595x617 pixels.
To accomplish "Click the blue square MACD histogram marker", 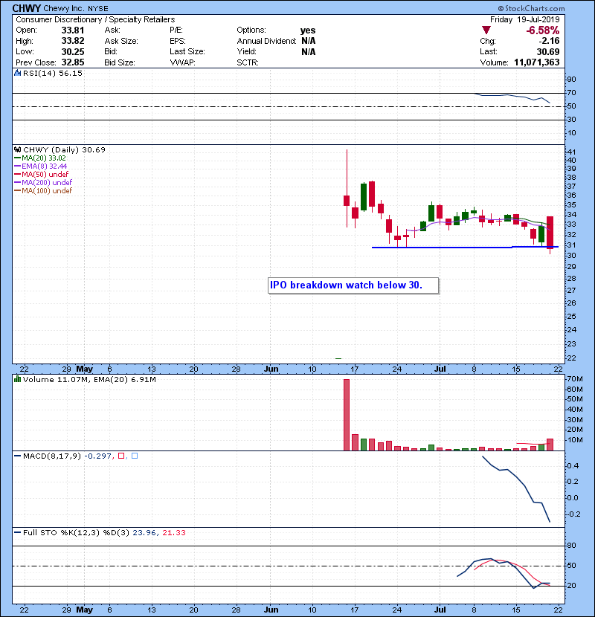I will pyautogui.click(x=135, y=456).
